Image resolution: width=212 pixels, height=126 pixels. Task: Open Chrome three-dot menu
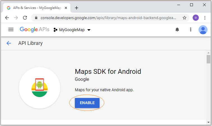tap(205, 18)
